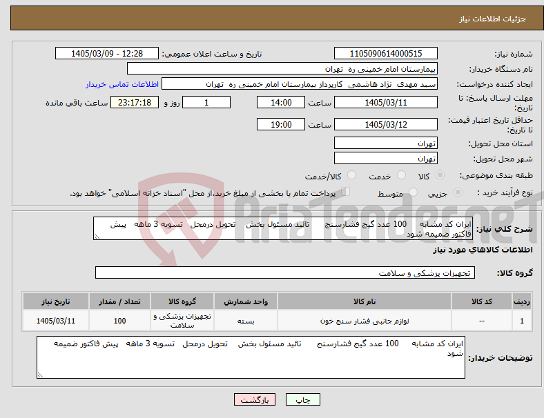
Task: Click the تاریخ نیاز column header
Action: point(55,301)
